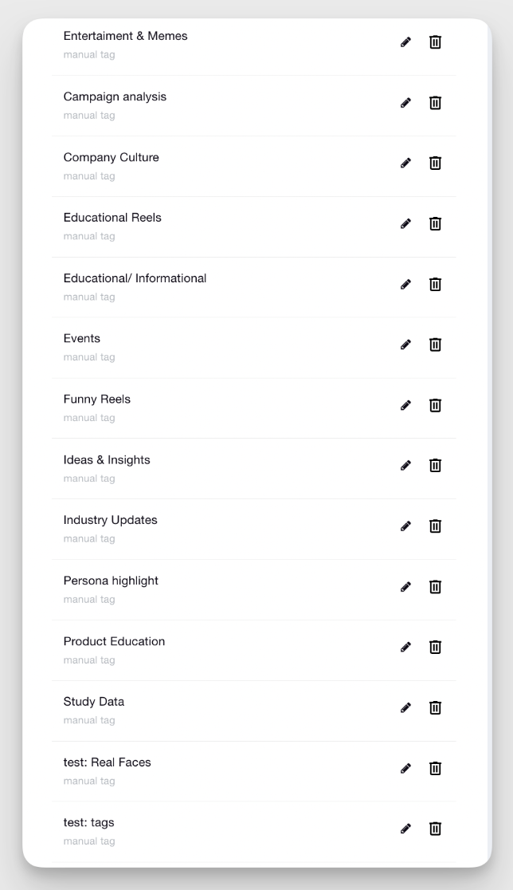Screen dimensions: 513x890
Task: Edit the Entertaiment & Memes tag
Action: 405,42
